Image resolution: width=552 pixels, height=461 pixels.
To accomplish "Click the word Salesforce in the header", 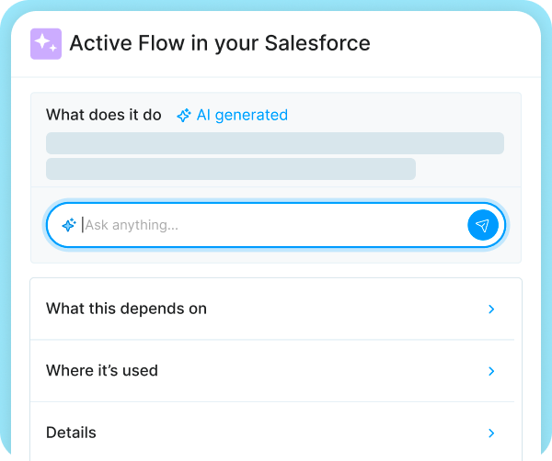I will click(317, 43).
